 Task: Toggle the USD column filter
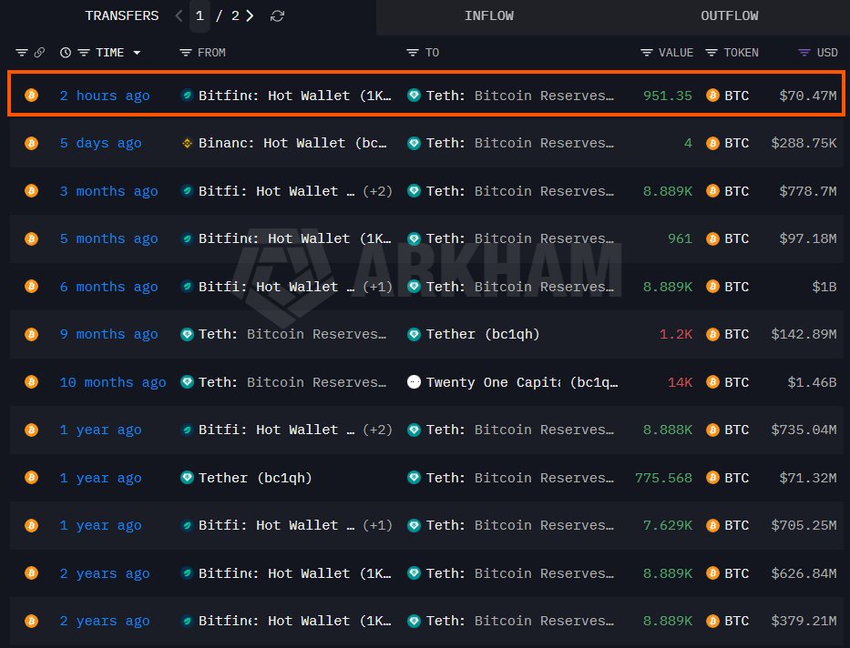[x=804, y=53]
